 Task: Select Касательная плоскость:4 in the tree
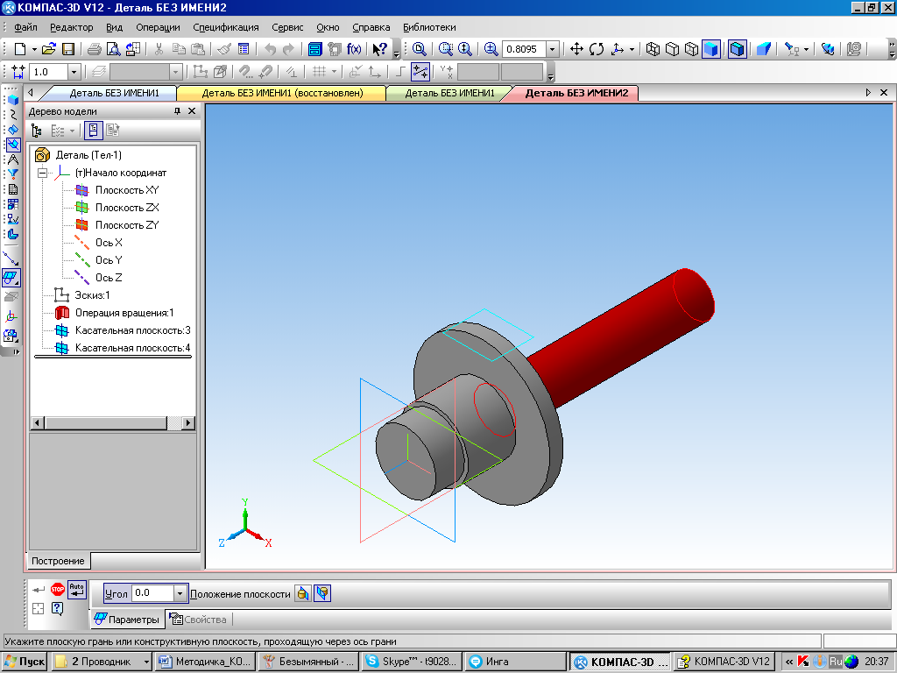coord(132,348)
